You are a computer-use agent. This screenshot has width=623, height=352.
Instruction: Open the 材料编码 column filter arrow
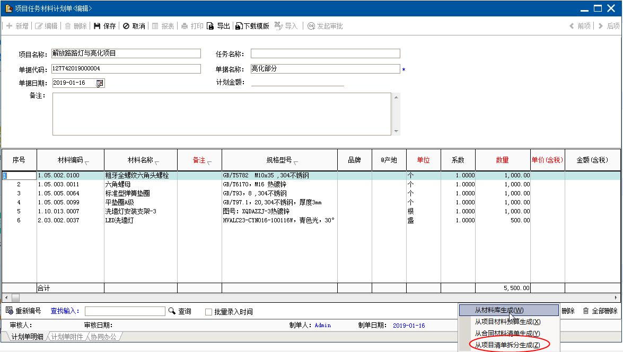tap(87, 162)
